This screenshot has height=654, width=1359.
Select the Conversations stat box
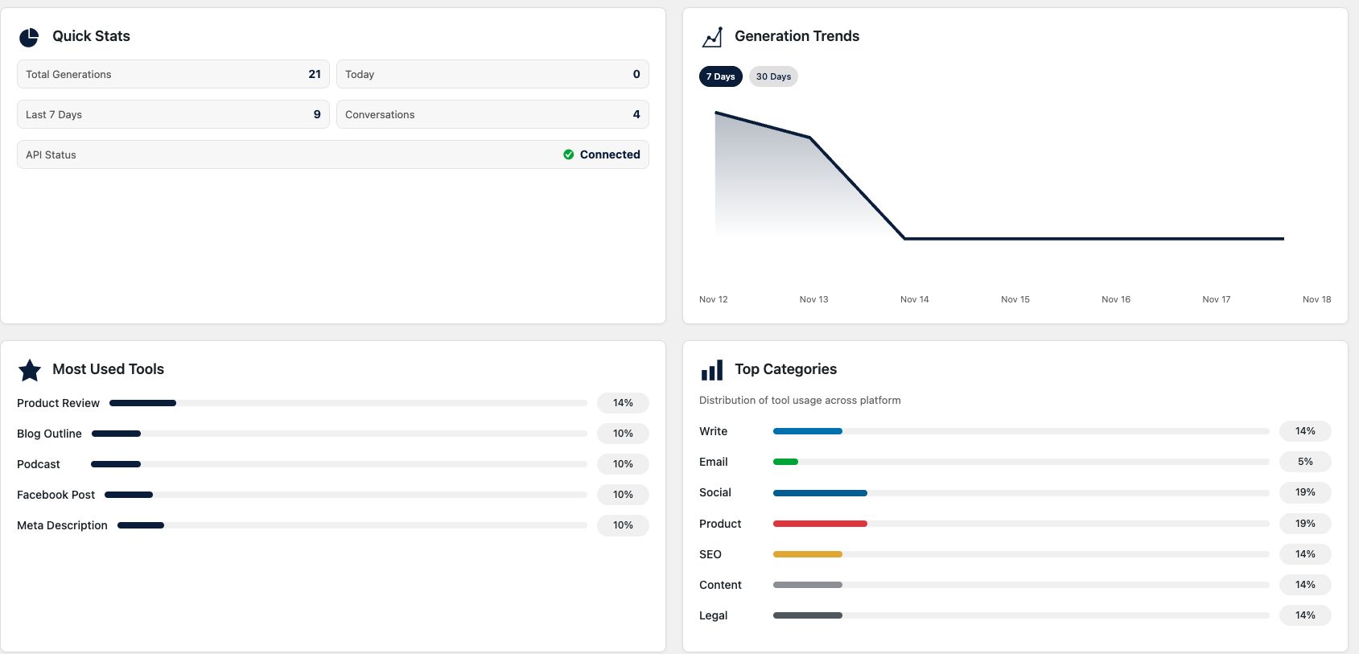[x=492, y=114]
